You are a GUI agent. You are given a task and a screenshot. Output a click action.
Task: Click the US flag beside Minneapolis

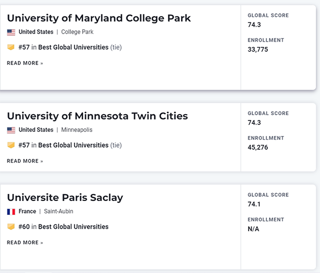click(x=11, y=130)
